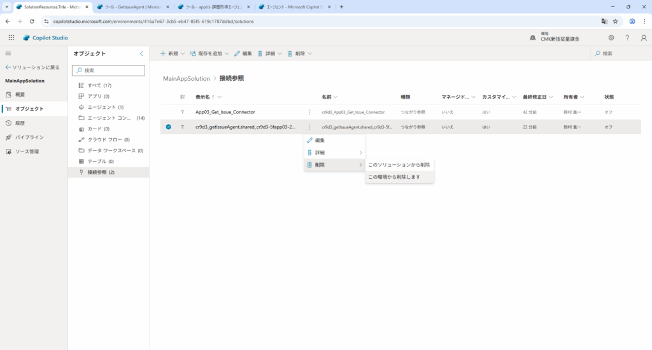Click the settings gear icon in header

pyautogui.click(x=611, y=38)
